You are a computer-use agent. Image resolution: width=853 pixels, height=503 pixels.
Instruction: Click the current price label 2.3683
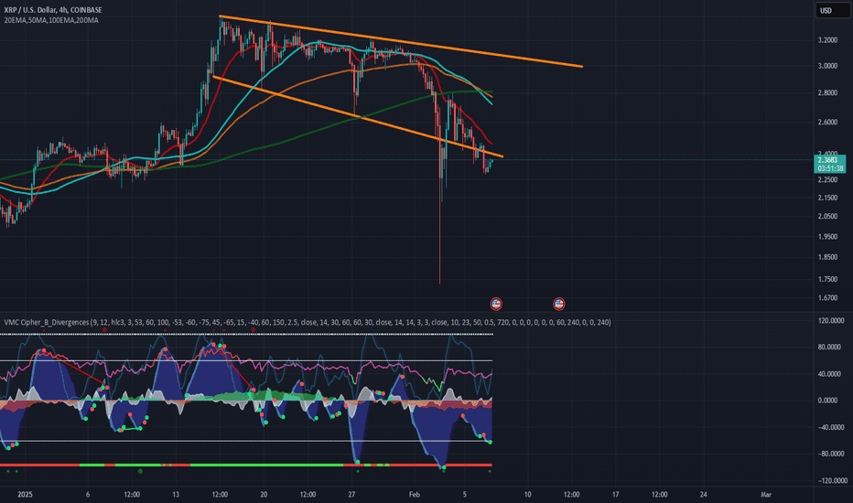tap(829, 160)
